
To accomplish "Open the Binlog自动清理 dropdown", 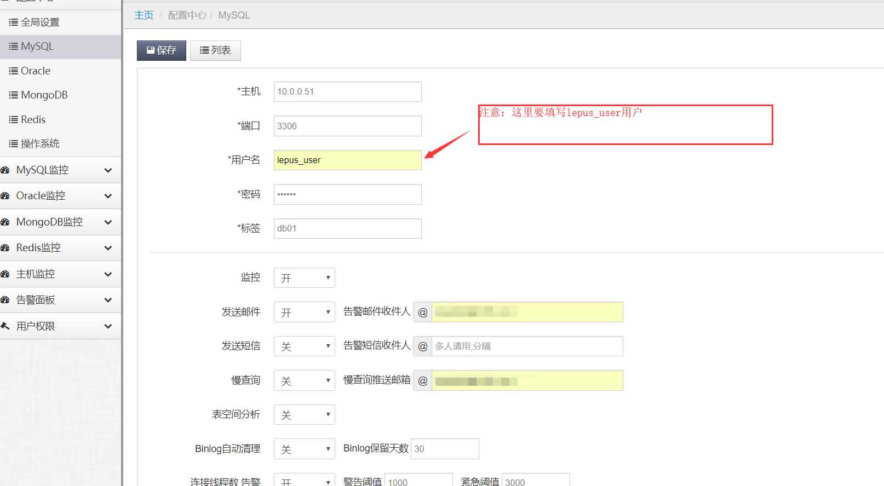I will pos(305,449).
